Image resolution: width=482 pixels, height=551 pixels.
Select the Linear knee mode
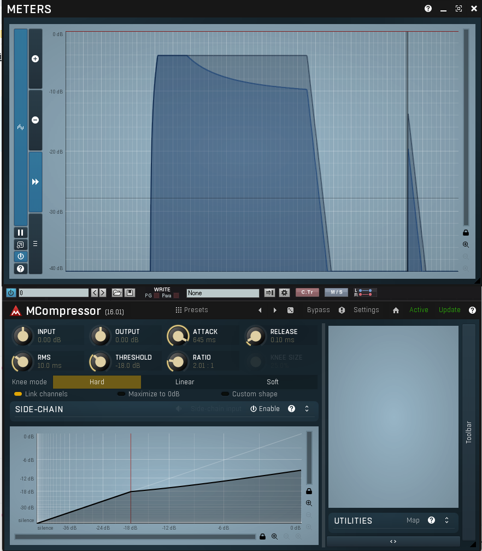(185, 382)
